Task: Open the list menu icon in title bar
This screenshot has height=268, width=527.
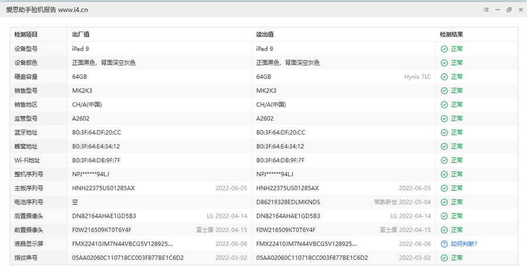Action: pos(486,10)
